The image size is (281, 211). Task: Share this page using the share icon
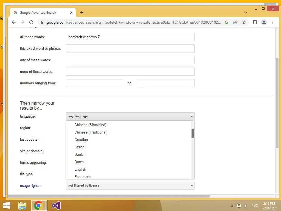click(235, 22)
